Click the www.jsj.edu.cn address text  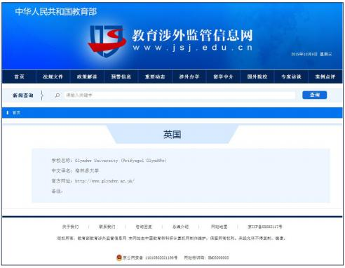click(x=193, y=48)
